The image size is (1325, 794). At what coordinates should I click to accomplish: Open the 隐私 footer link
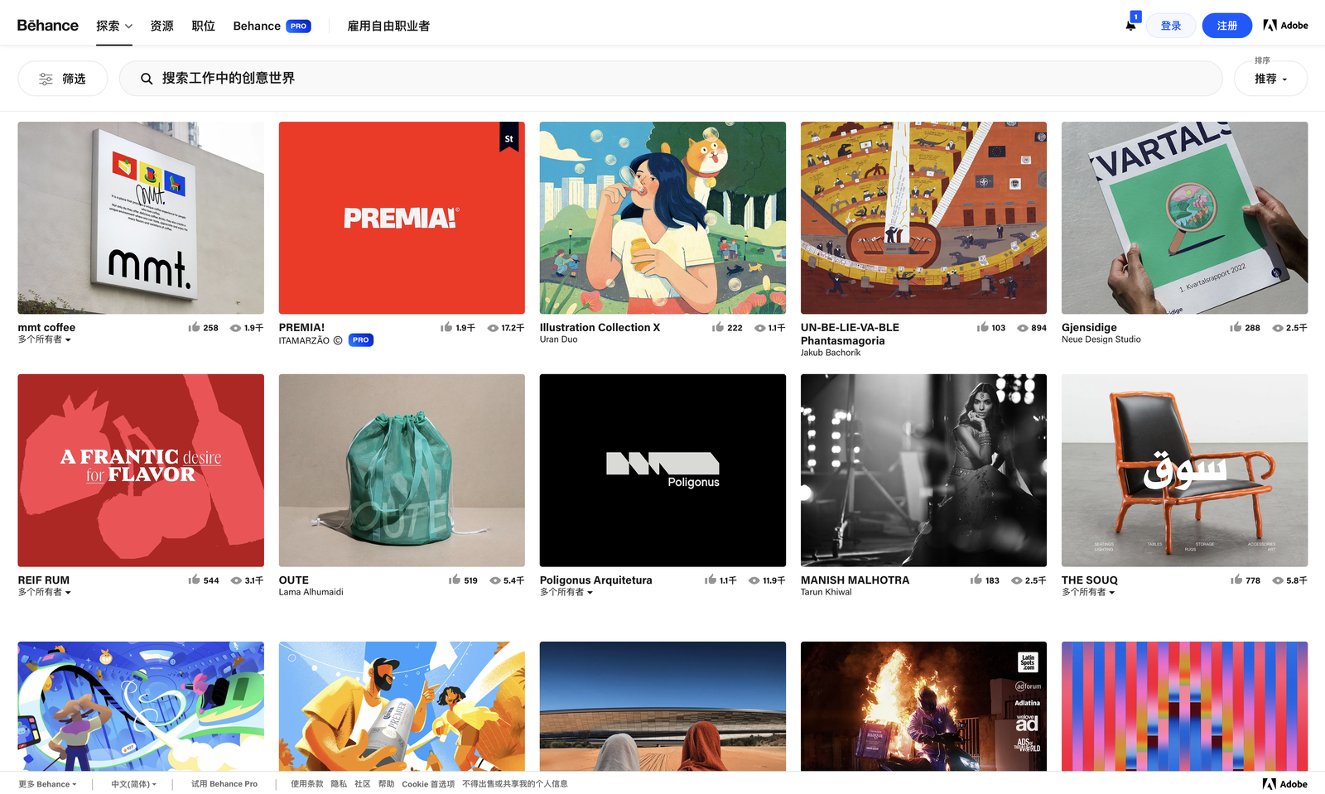coord(339,784)
